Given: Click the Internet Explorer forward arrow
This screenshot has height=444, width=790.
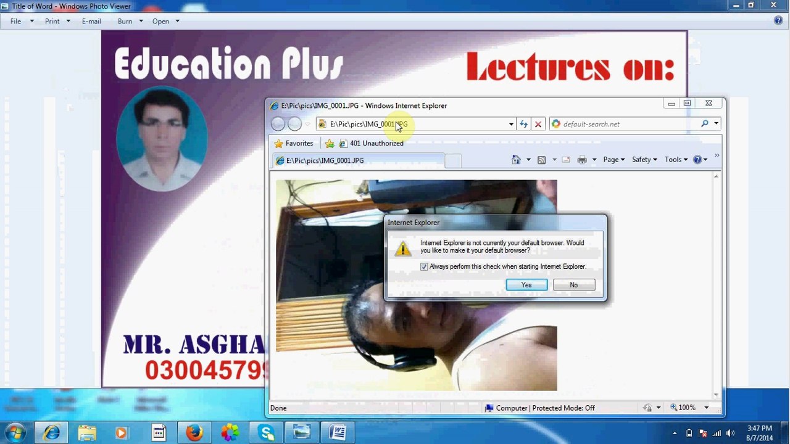Looking at the screenshot, I should pos(295,124).
